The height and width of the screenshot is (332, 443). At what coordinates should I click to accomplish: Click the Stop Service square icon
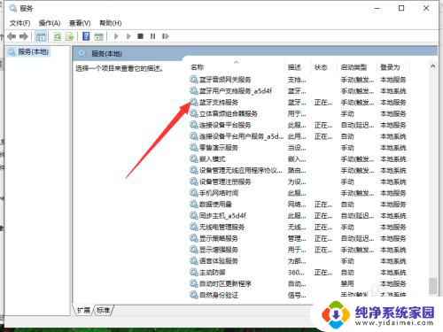(140, 36)
